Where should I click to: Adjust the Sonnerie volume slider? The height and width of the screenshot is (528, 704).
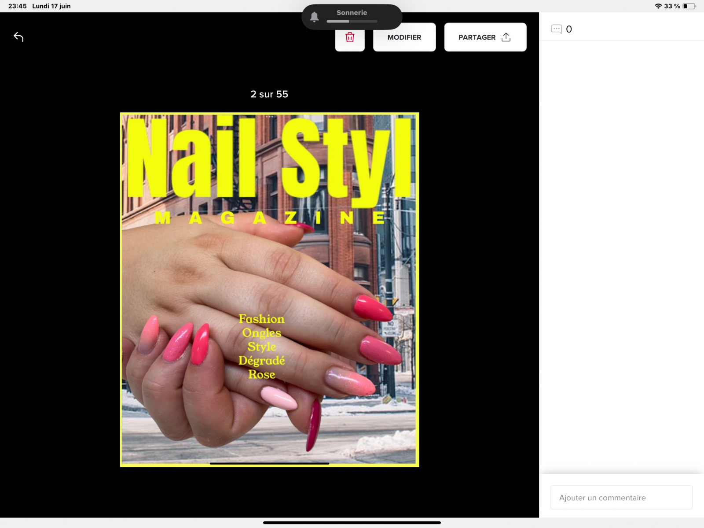click(x=352, y=21)
